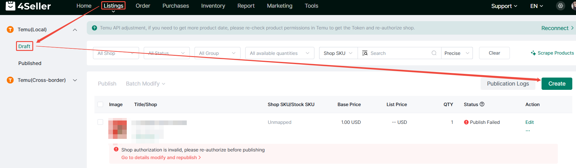Screen dimensions: 576x168
Task: Open the Report menu
Action: (246, 6)
